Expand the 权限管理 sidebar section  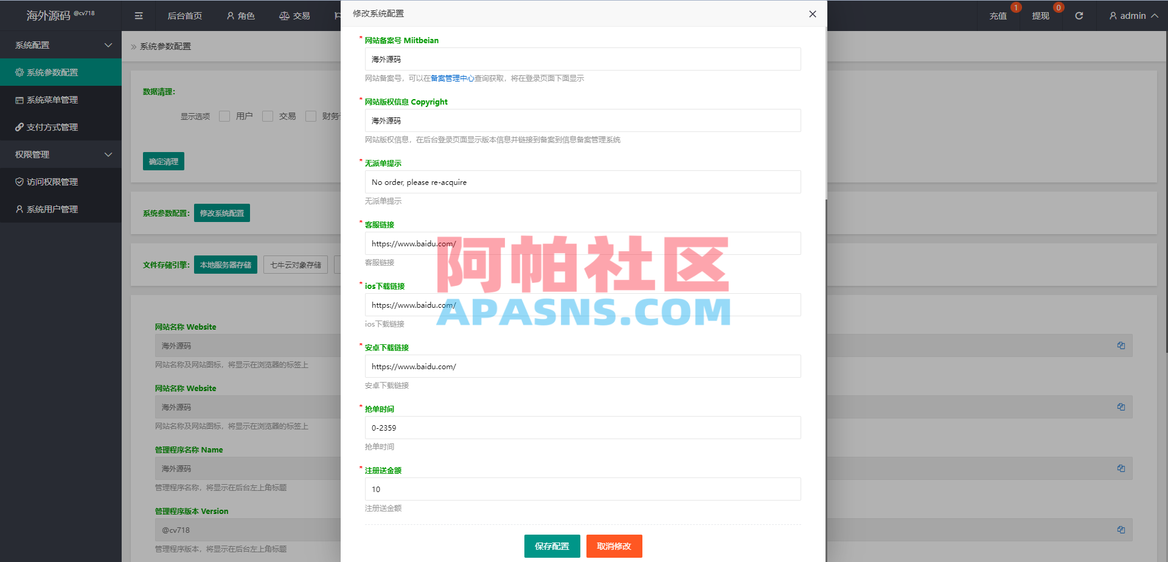click(x=61, y=154)
